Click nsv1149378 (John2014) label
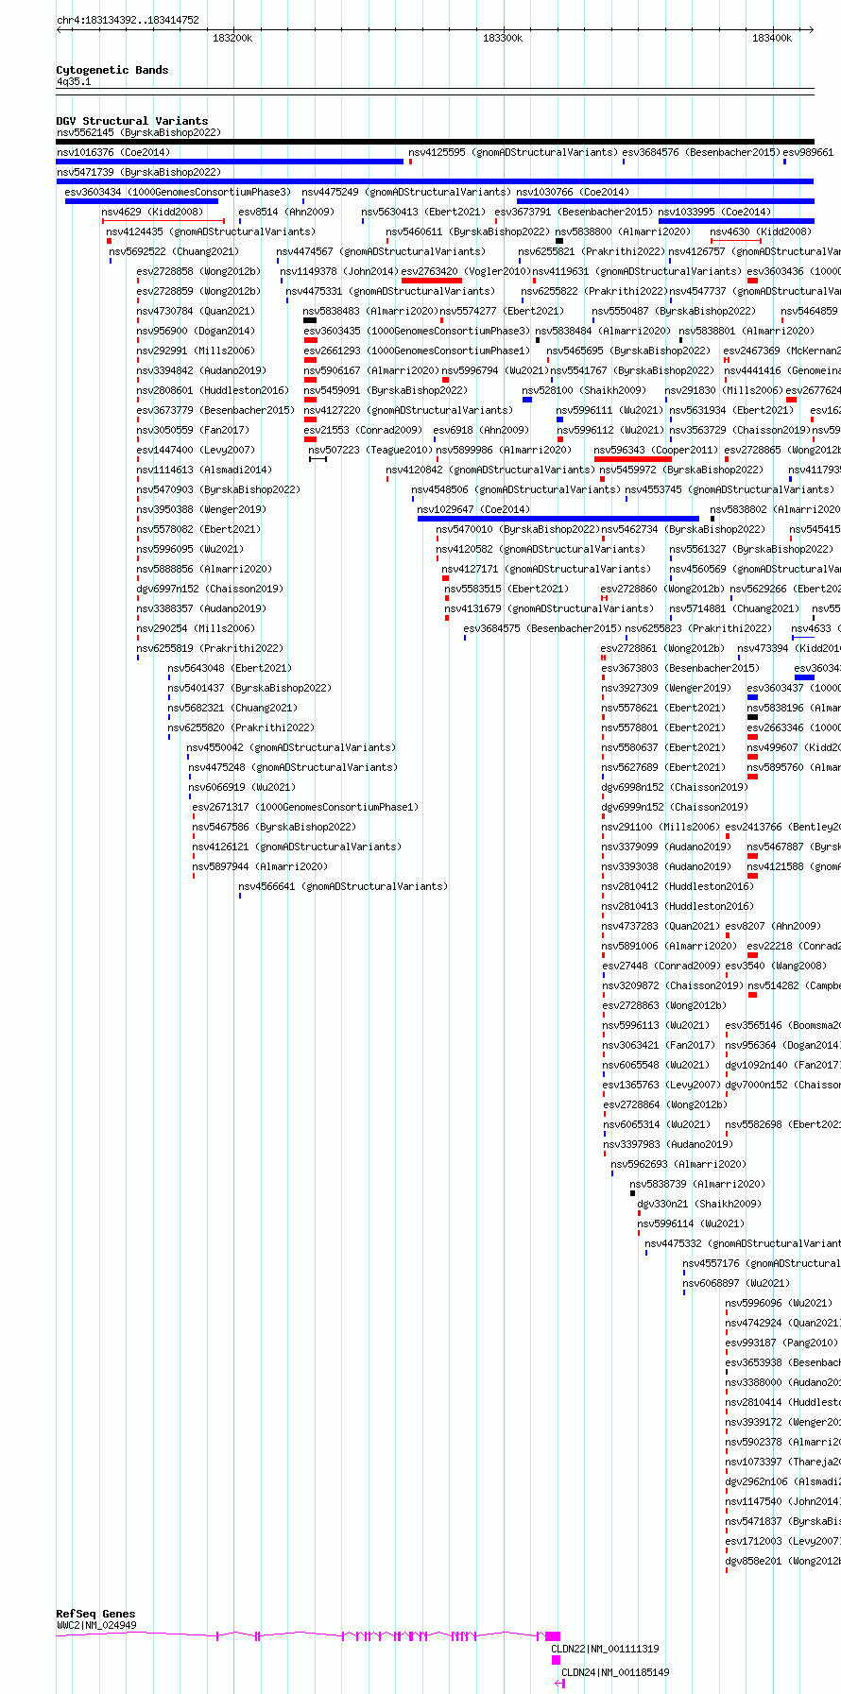The image size is (841, 1694). [338, 271]
